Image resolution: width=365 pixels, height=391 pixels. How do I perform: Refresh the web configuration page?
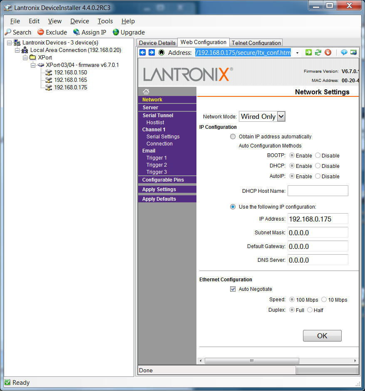point(318,52)
